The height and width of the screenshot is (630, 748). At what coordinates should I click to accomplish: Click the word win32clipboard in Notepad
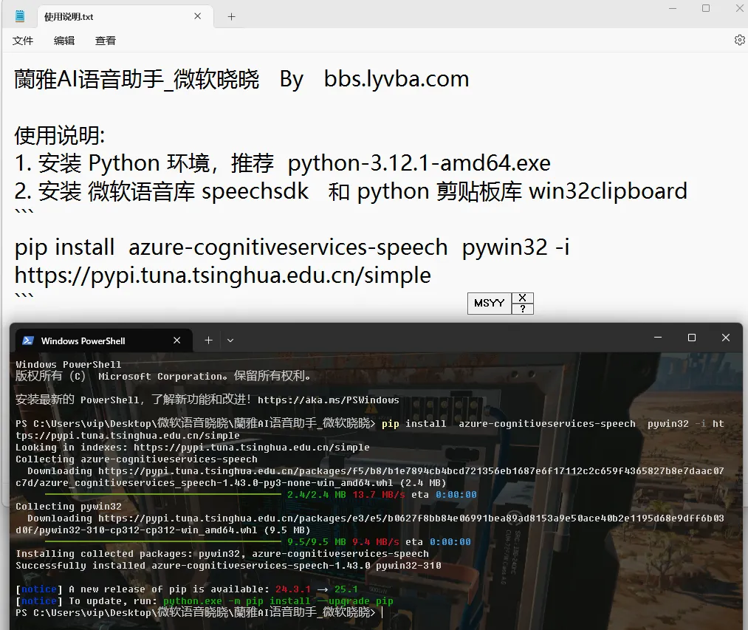(x=608, y=191)
